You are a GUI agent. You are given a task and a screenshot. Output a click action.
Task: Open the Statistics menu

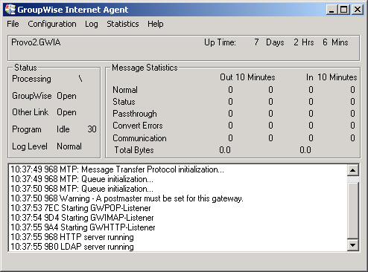point(123,24)
